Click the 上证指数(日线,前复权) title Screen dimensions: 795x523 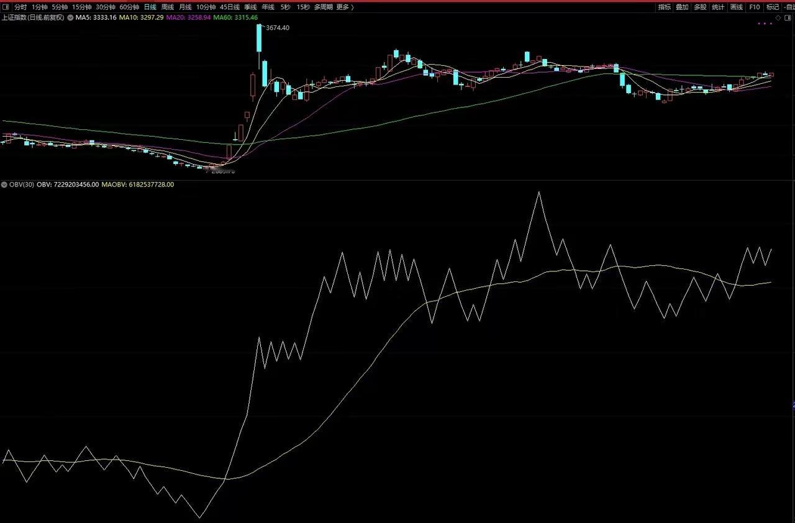pyautogui.click(x=33, y=17)
